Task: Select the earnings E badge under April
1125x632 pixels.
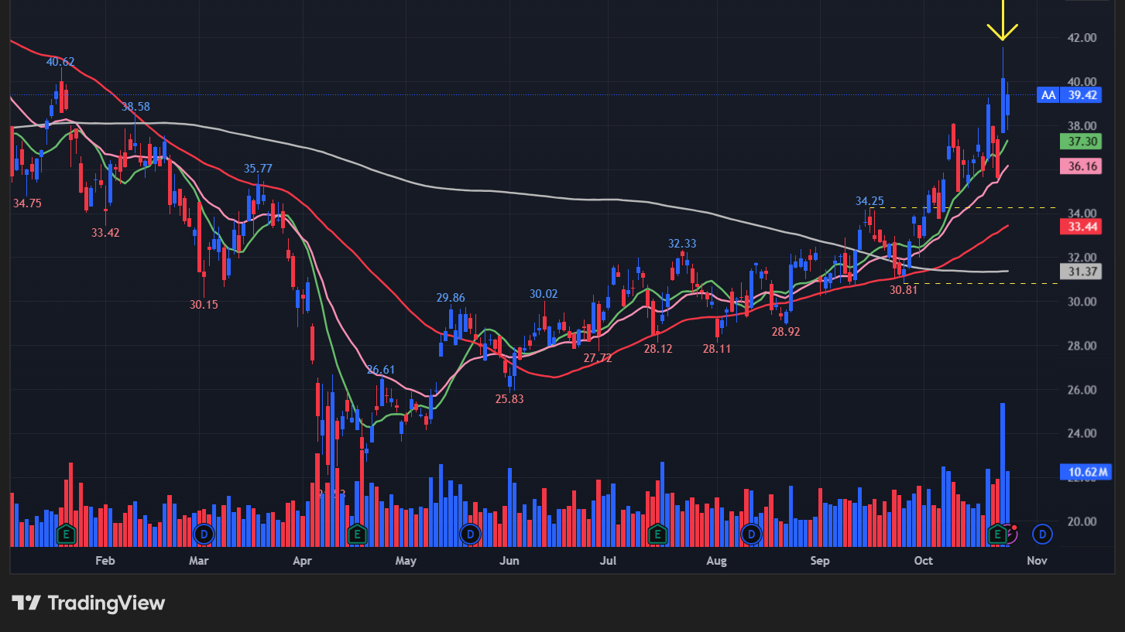Action: (357, 534)
